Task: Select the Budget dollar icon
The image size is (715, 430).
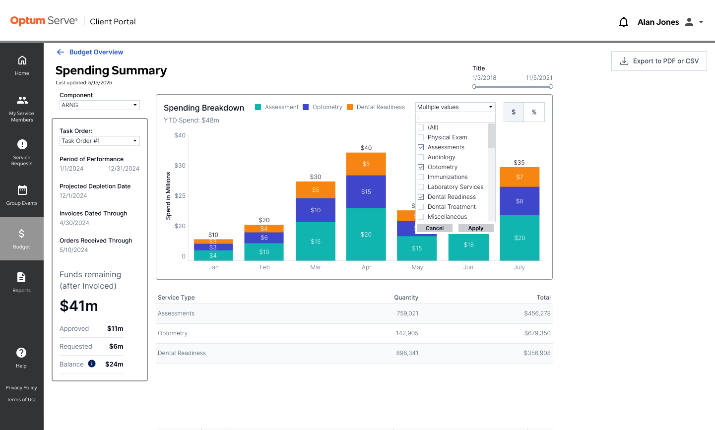Action: tap(21, 234)
